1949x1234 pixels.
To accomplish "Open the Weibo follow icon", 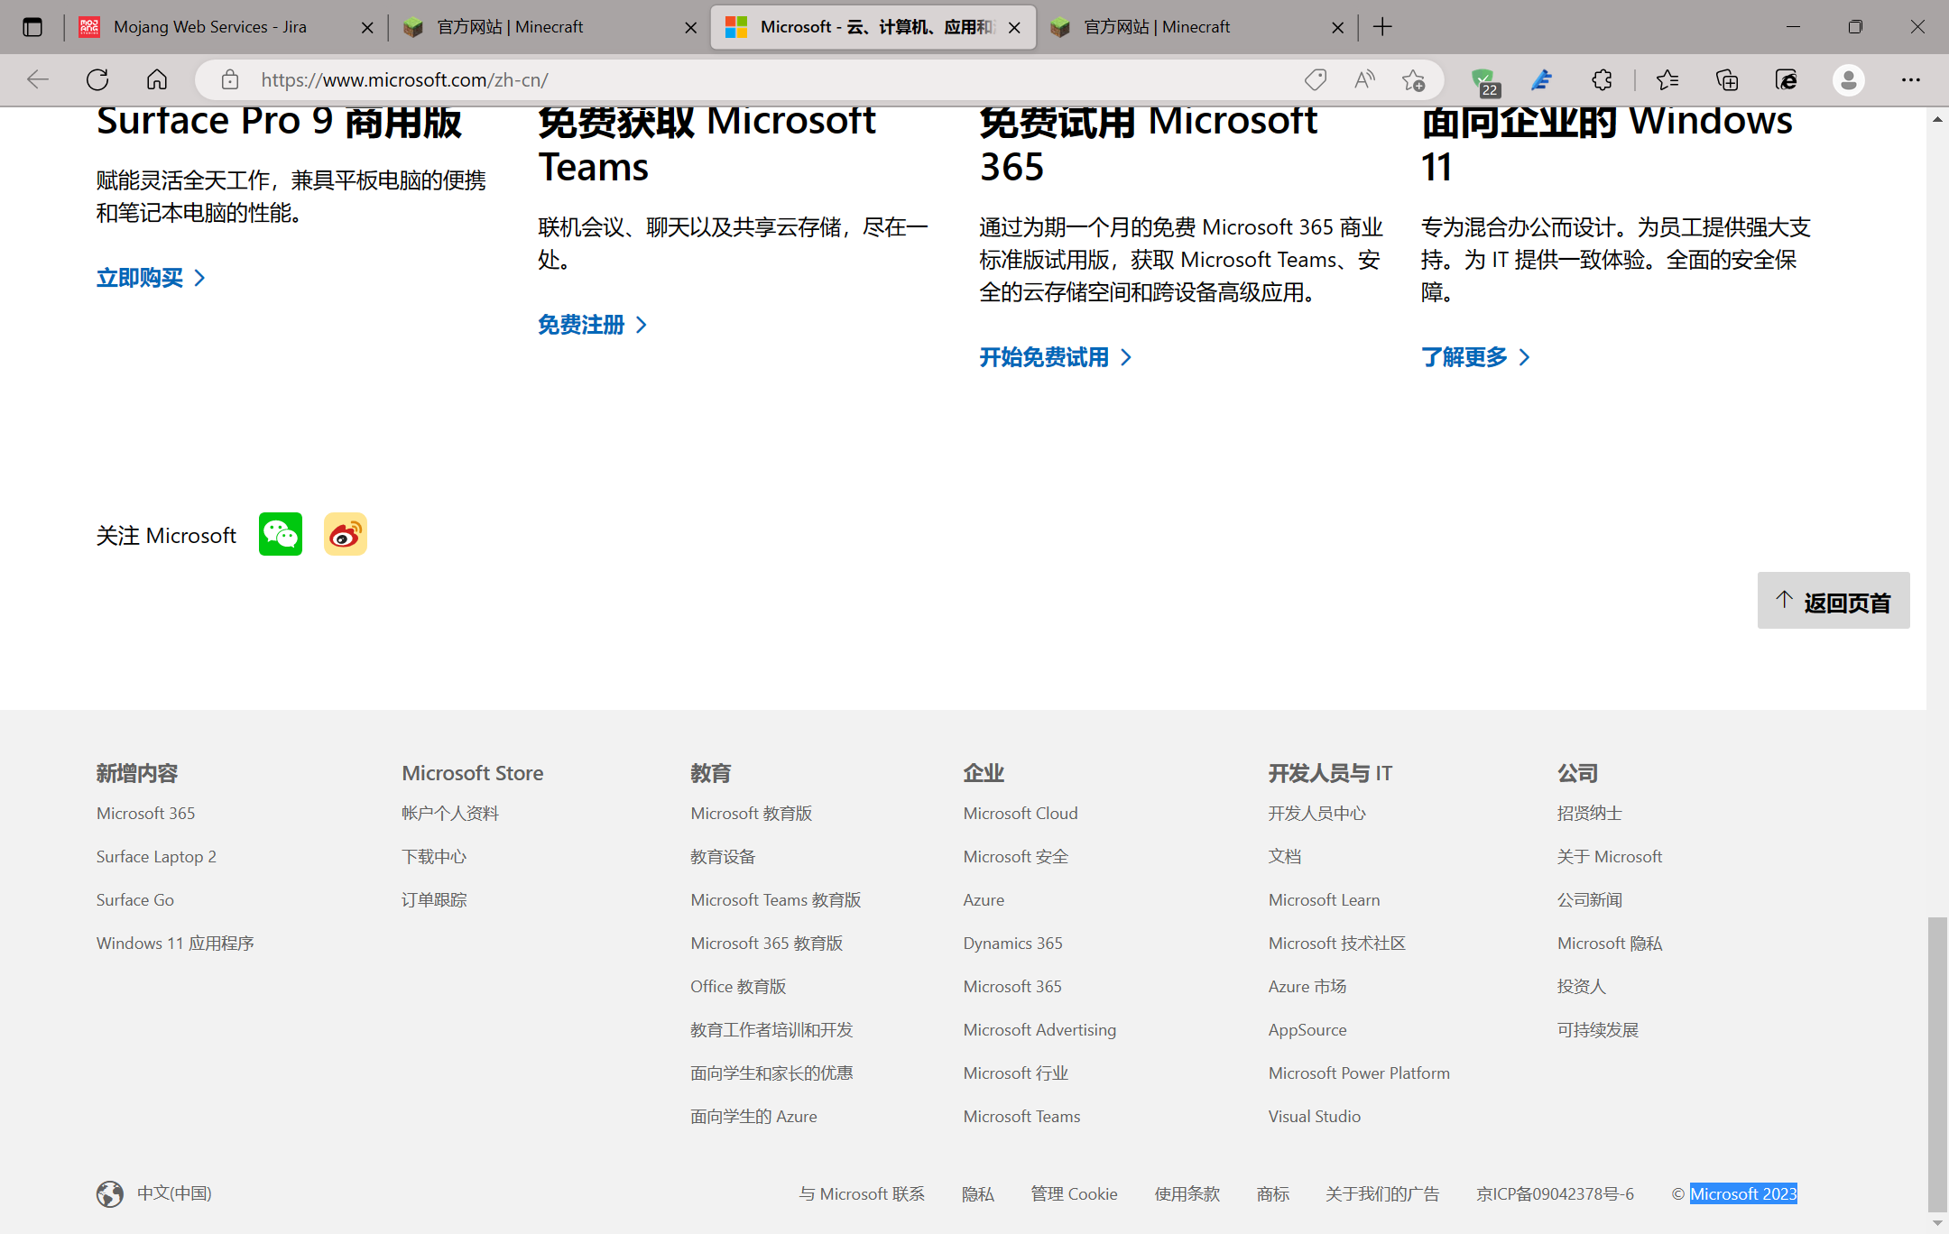I will (x=346, y=535).
